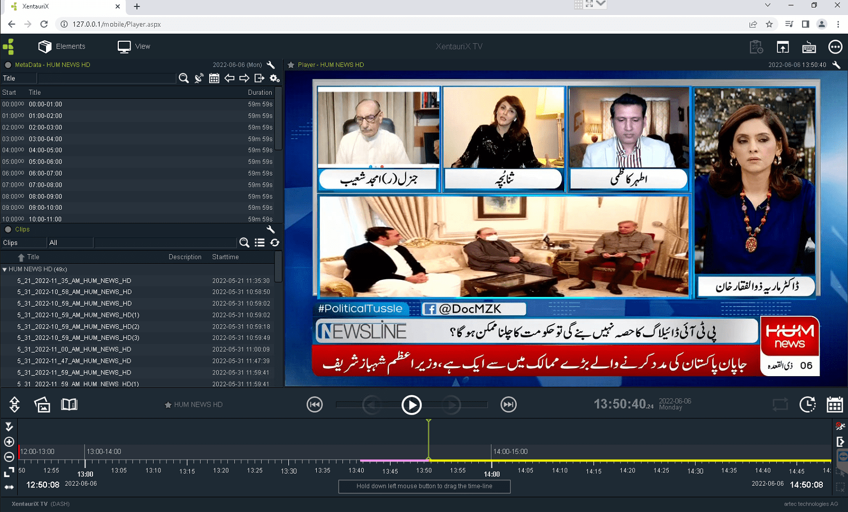Click the MetaData settings gear icon
Viewport: 848px width, 512px height.
(x=274, y=79)
